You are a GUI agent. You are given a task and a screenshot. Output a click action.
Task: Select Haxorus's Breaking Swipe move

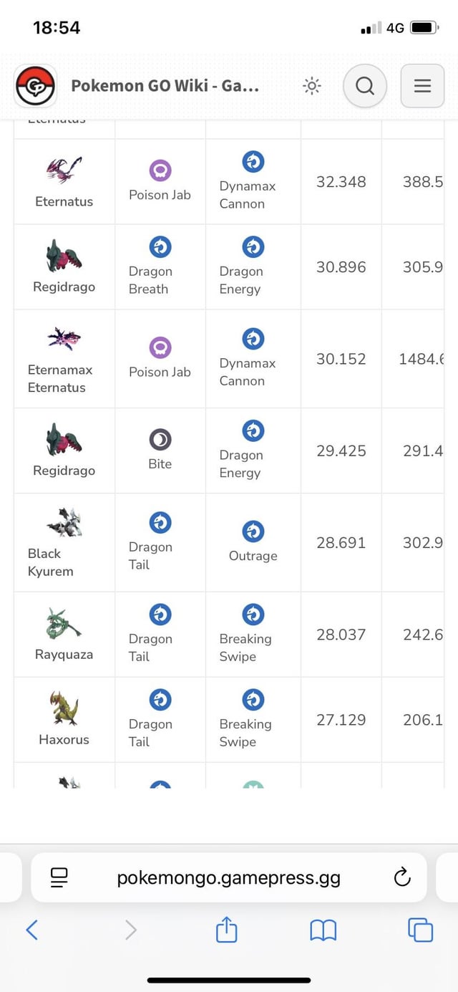pyautogui.click(x=245, y=733)
